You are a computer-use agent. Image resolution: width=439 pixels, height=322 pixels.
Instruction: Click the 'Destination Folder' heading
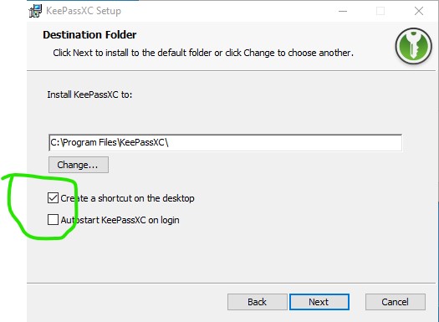tap(89, 35)
